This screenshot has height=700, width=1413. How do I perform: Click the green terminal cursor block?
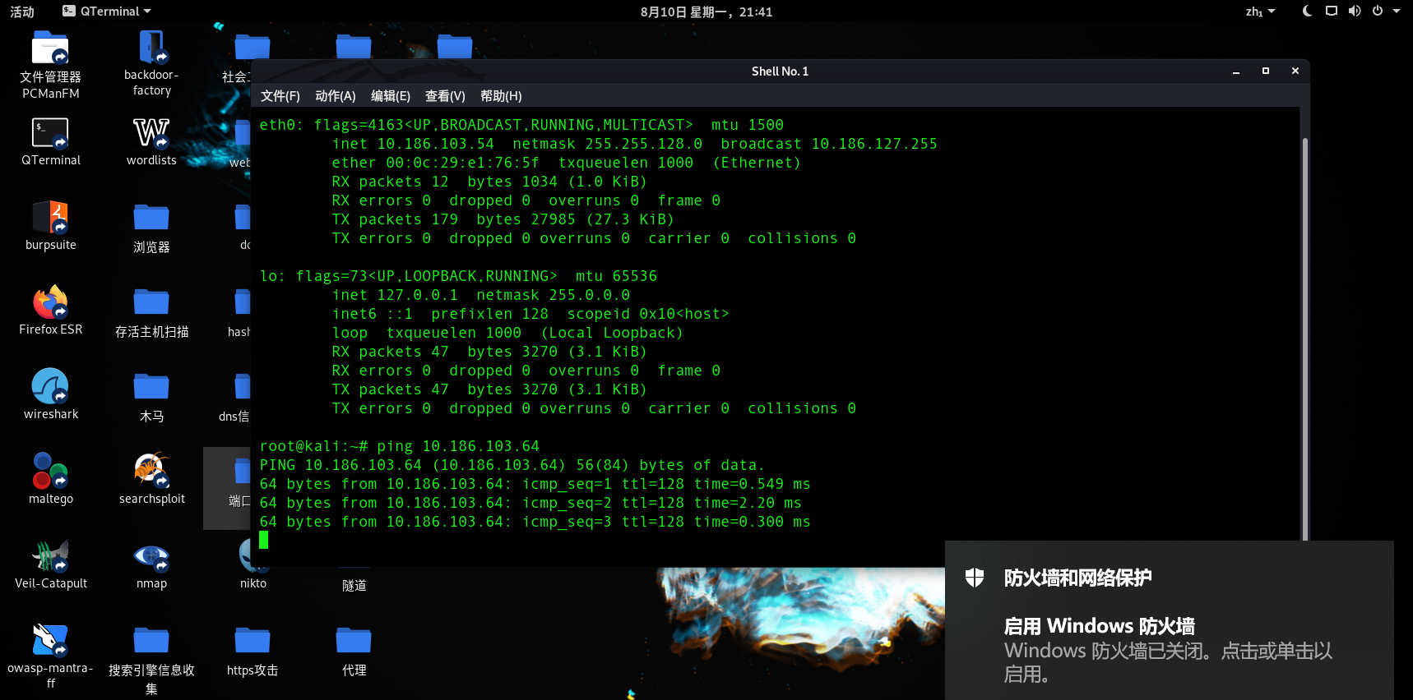pos(263,540)
